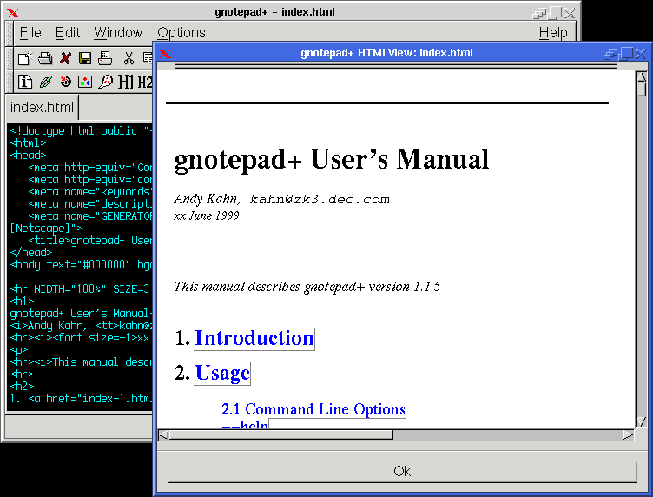Insert image using the colored shapes icon
The width and height of the screenshot is (653, 497).
click(85, 82)
